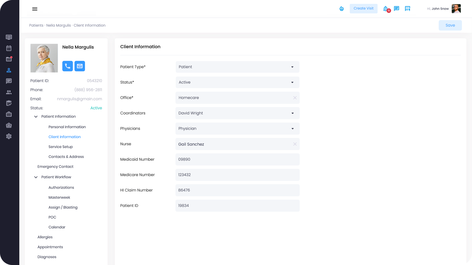Click the email envelope icon for Nella
The width and height of the screenshot is (472, 265).
click(80, 66)
